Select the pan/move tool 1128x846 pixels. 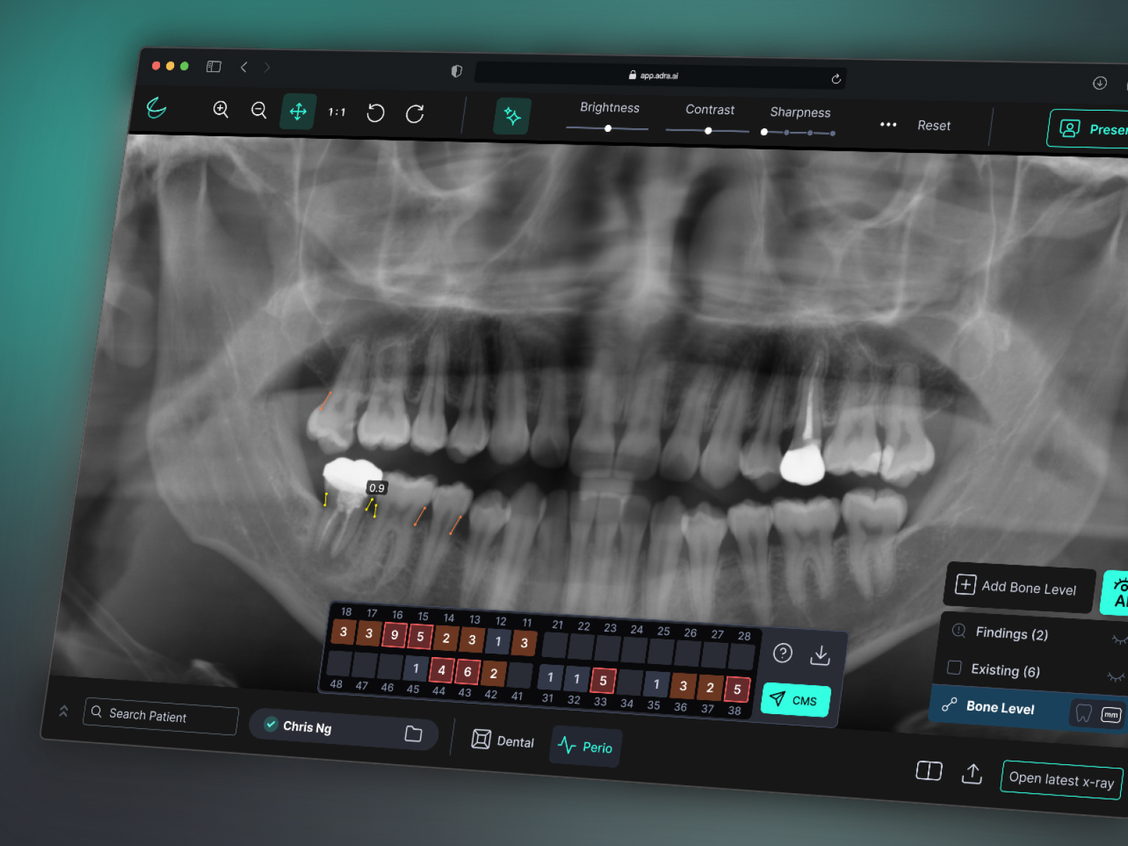[x=298, y=111]
